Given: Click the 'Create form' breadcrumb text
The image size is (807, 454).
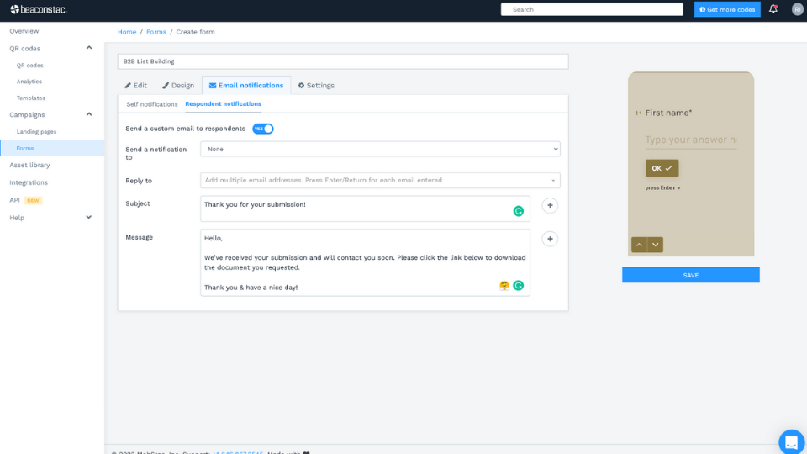Looking at the screenshot, I should pyautogui.click(x=196, y=32).
